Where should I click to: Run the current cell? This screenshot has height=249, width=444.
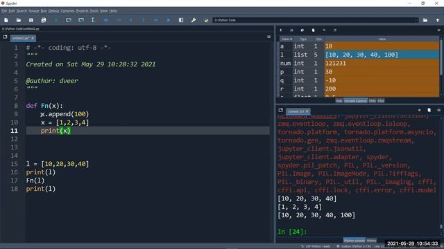pyautogui.click(x=69, y=20)
